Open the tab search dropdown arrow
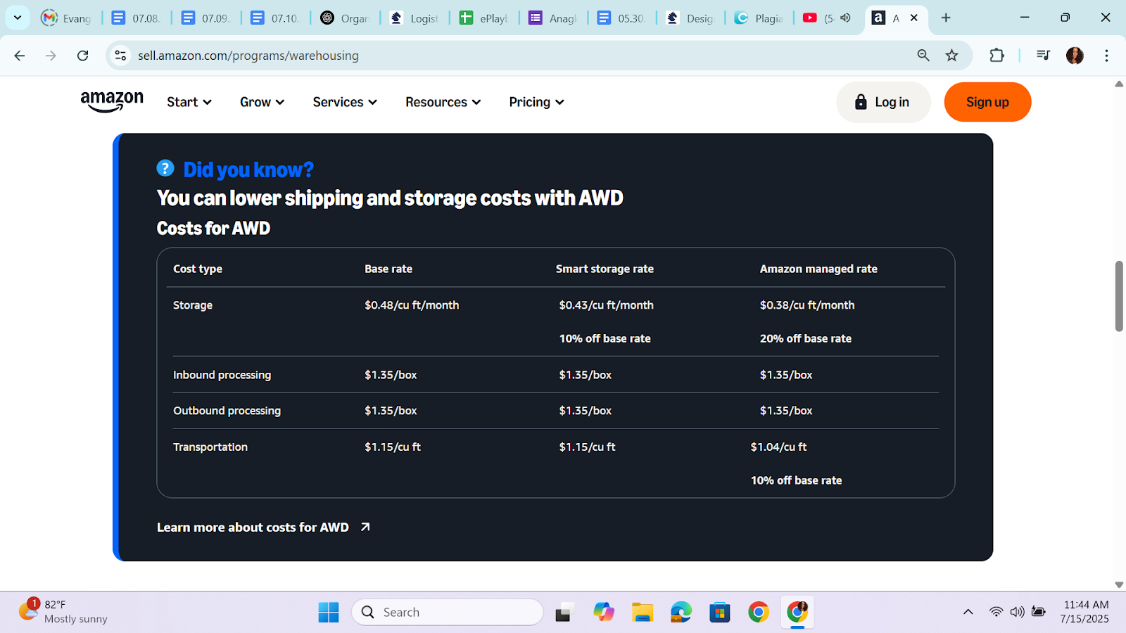The width and height of the screenshot is (1126, 633). point(18,18)
